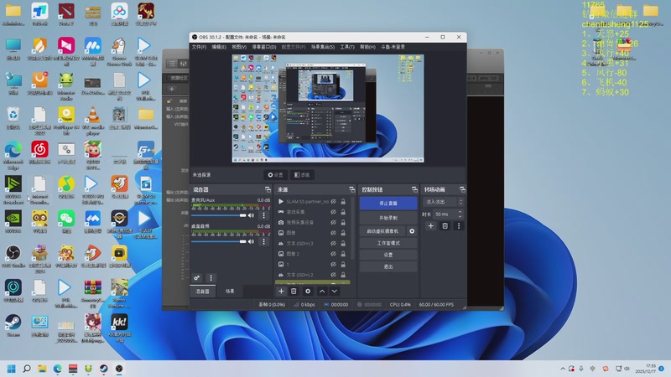
Task: Open the 文件(F) menu
Action: (199, 47)
